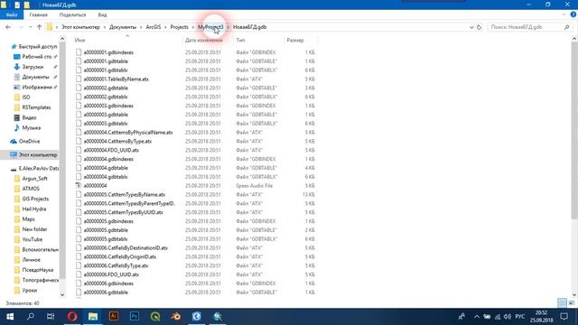Expand the address bar history dropdown

click(471, 27)
